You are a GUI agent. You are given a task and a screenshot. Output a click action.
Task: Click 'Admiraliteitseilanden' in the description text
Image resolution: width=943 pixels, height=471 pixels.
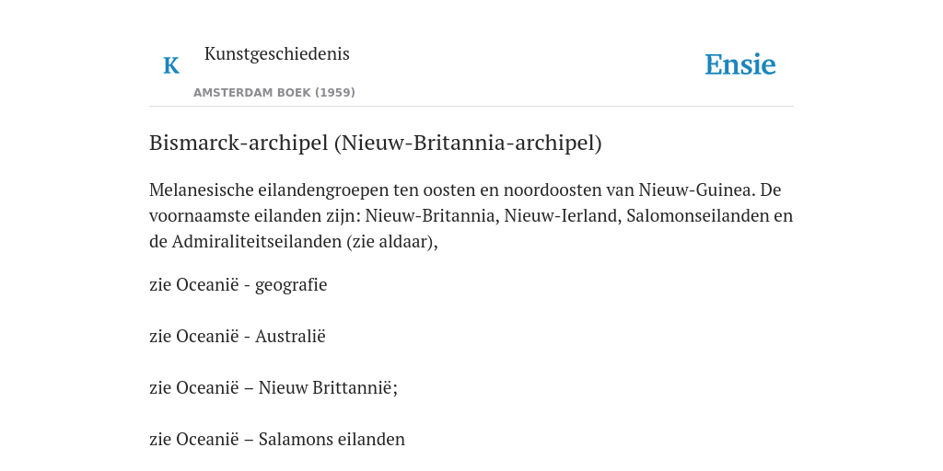257,242
